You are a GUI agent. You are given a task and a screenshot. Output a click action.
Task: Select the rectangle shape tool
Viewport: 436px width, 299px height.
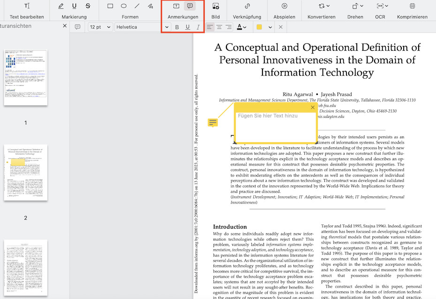tap(111, 6)
